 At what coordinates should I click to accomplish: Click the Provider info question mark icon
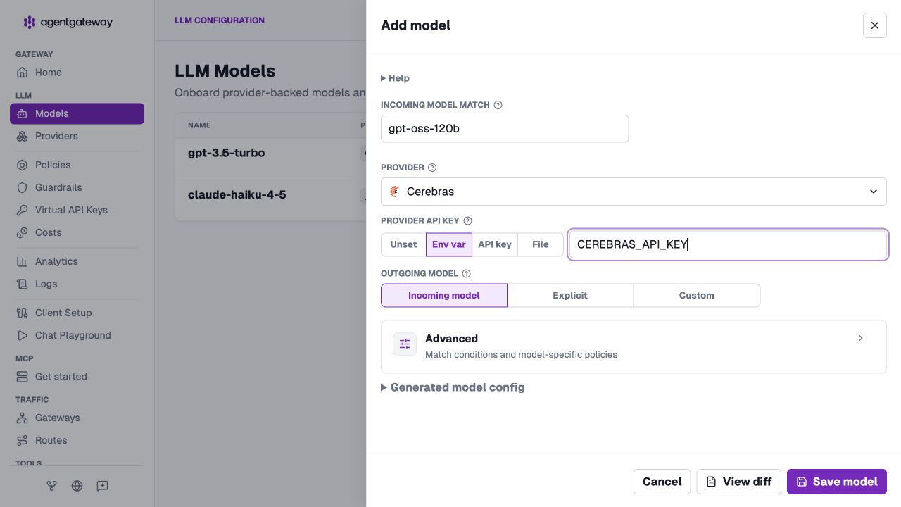432,168
